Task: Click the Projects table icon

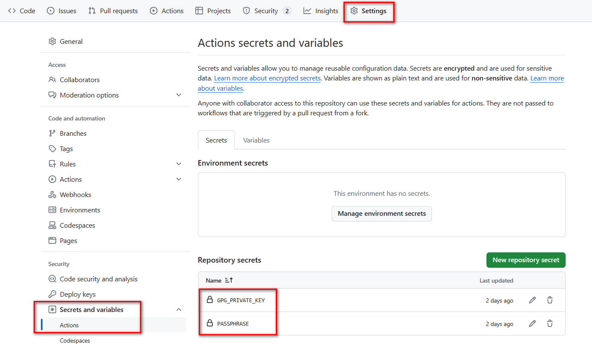Action: pyautogui.click(x=199, y=11)
